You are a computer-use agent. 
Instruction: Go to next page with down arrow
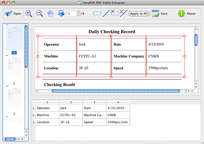[x=61, y=13]
